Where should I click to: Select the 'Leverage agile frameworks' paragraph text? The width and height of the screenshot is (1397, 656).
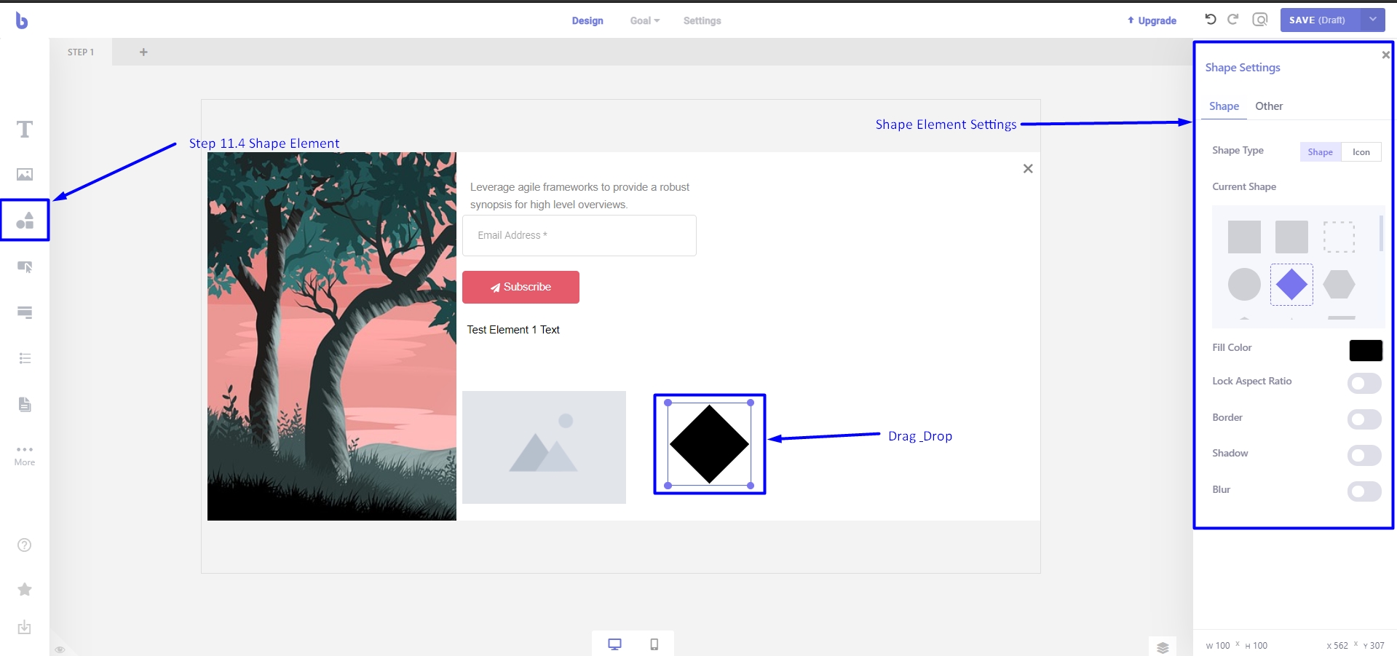coord(579,196)
